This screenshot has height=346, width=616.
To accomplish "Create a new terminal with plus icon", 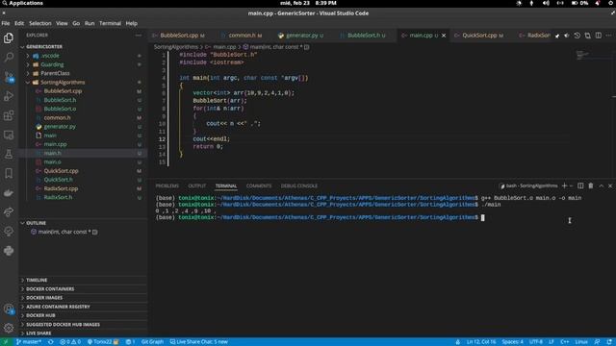I will point(564,185).
